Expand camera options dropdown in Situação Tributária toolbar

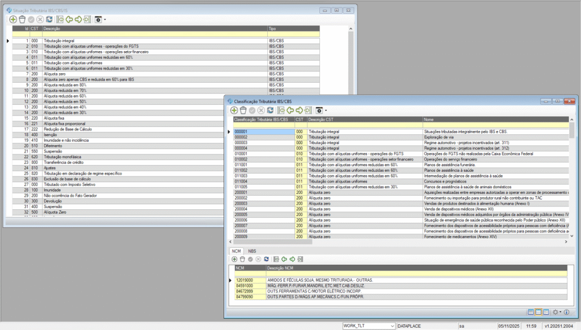click(x=105, y=19)
